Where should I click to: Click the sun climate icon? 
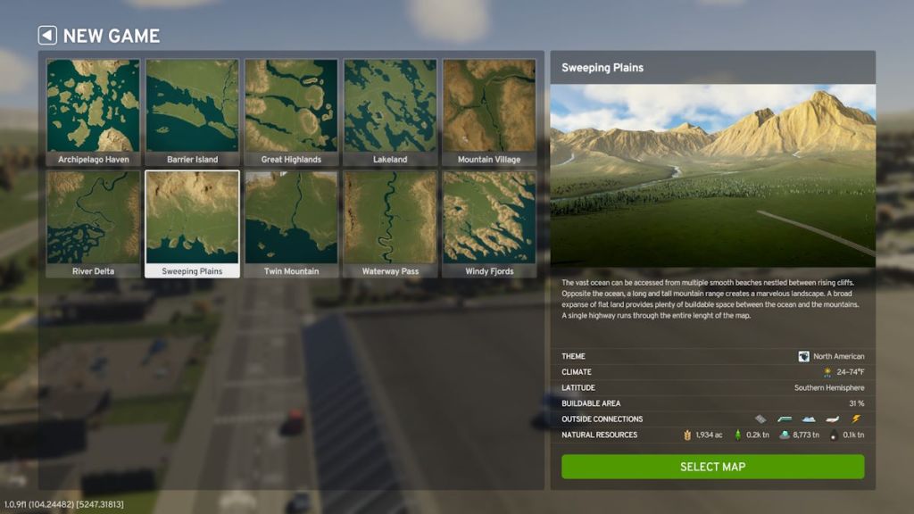point(827,371)
